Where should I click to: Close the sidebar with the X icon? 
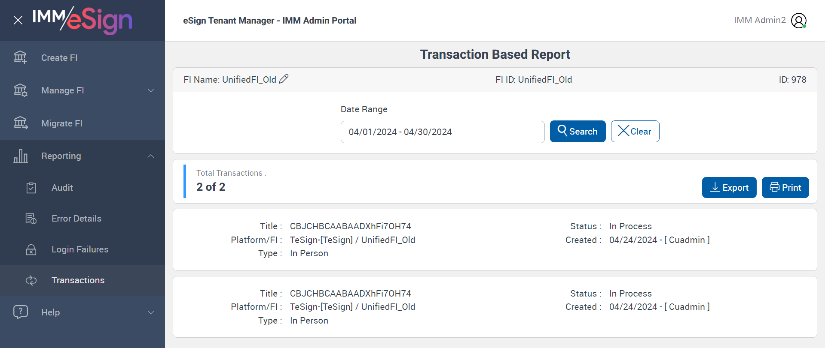pyautogui.click(x=18, y=20)
